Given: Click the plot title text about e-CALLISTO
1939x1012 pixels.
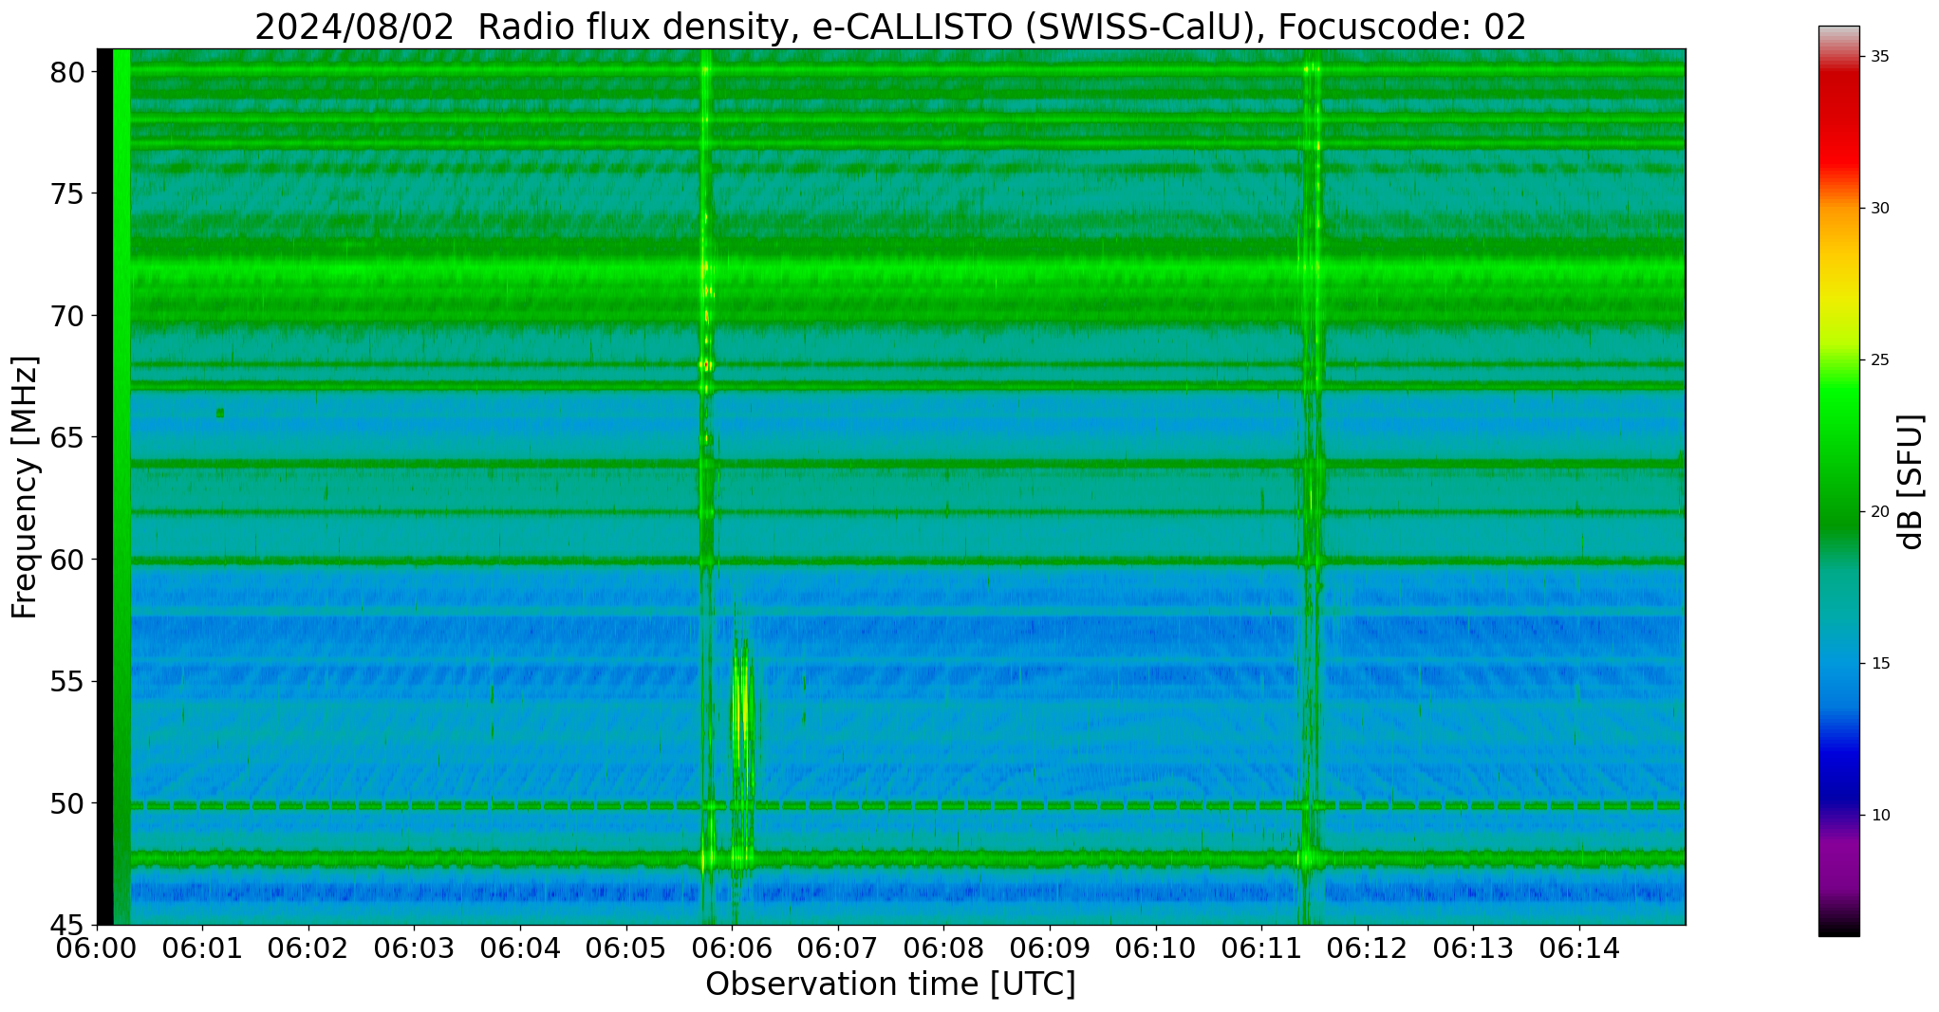Looking at the screenshot, I should pos(890,27).
